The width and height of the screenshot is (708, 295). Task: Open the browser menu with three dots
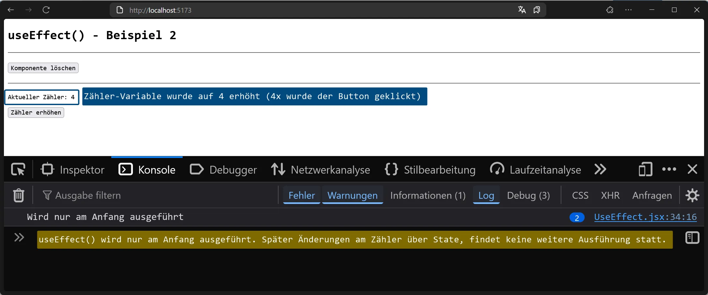[628, 10]
